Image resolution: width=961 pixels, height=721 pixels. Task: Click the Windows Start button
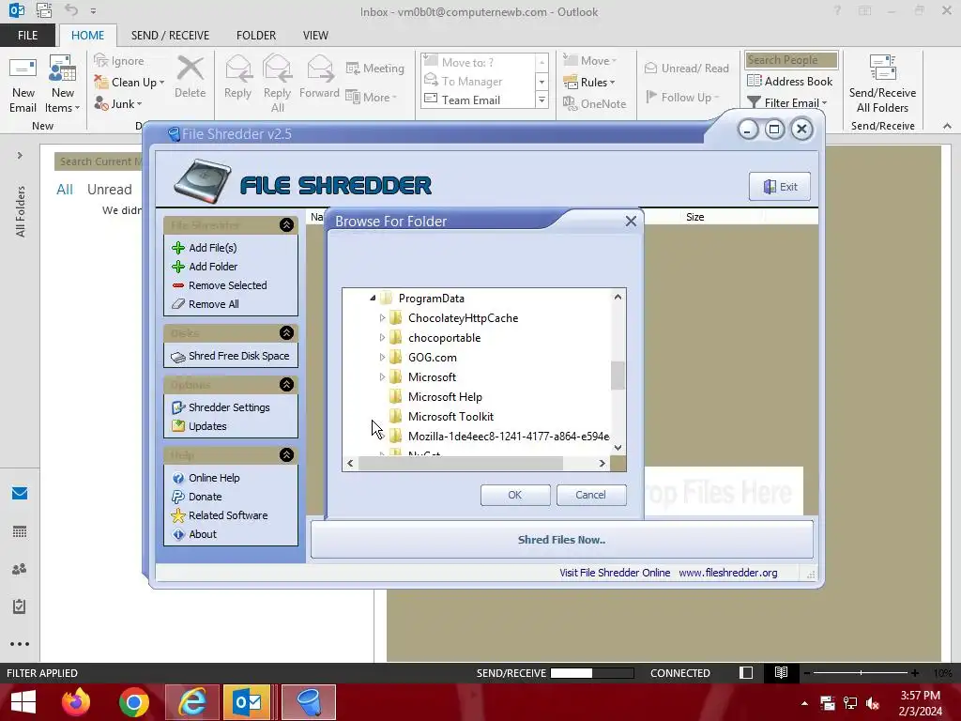(23, 702)
